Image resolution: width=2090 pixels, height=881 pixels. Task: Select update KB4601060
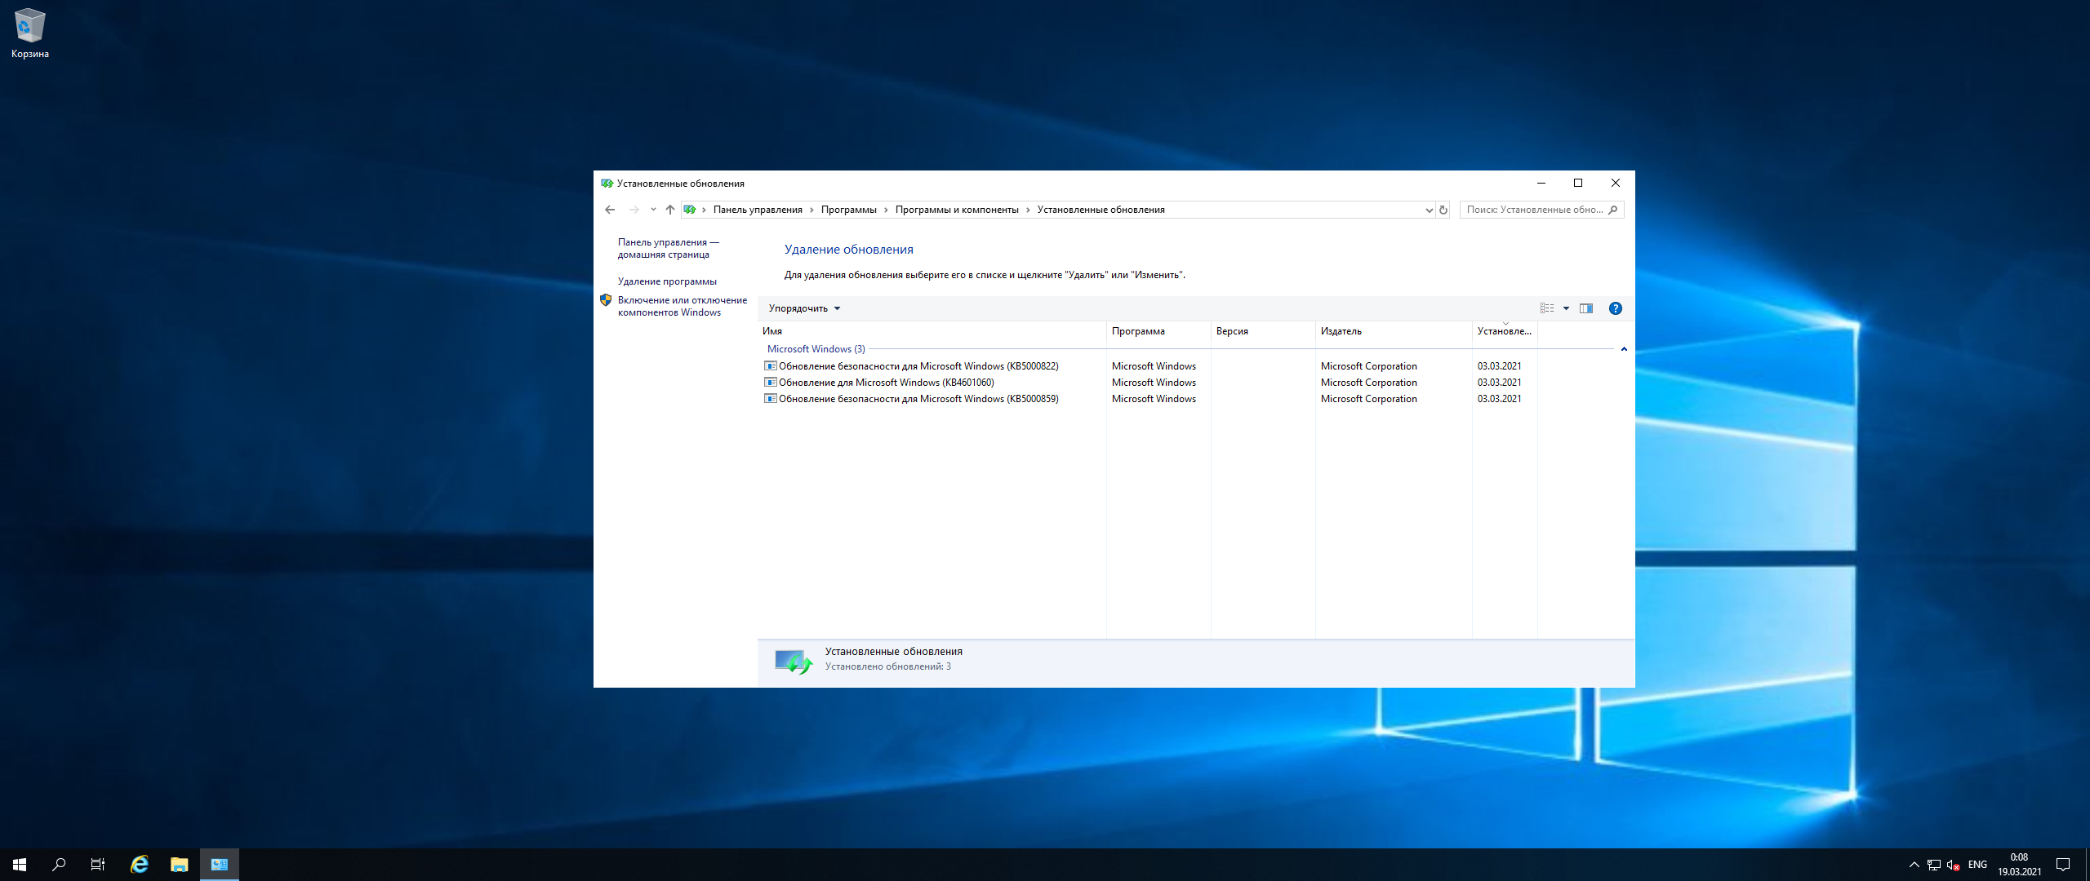coord(886,383)
